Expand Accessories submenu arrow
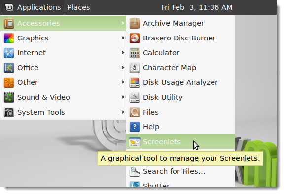Image resolution: width=284 pixels, height=194 pixels. point(123,23)
